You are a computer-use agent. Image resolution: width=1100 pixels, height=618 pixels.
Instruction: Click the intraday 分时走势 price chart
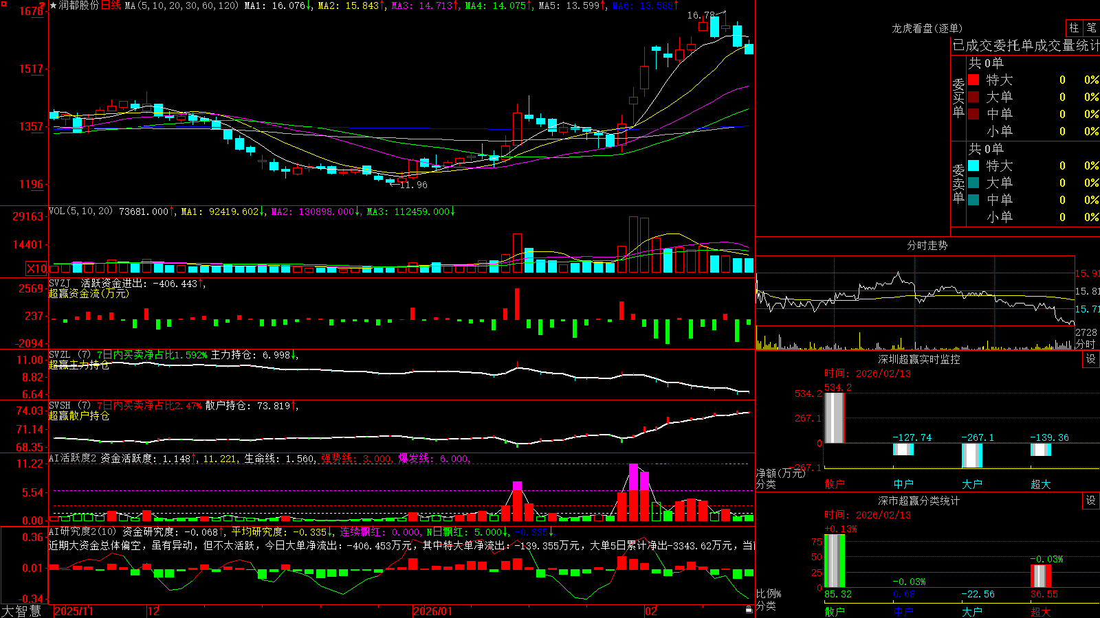(915, 291)
